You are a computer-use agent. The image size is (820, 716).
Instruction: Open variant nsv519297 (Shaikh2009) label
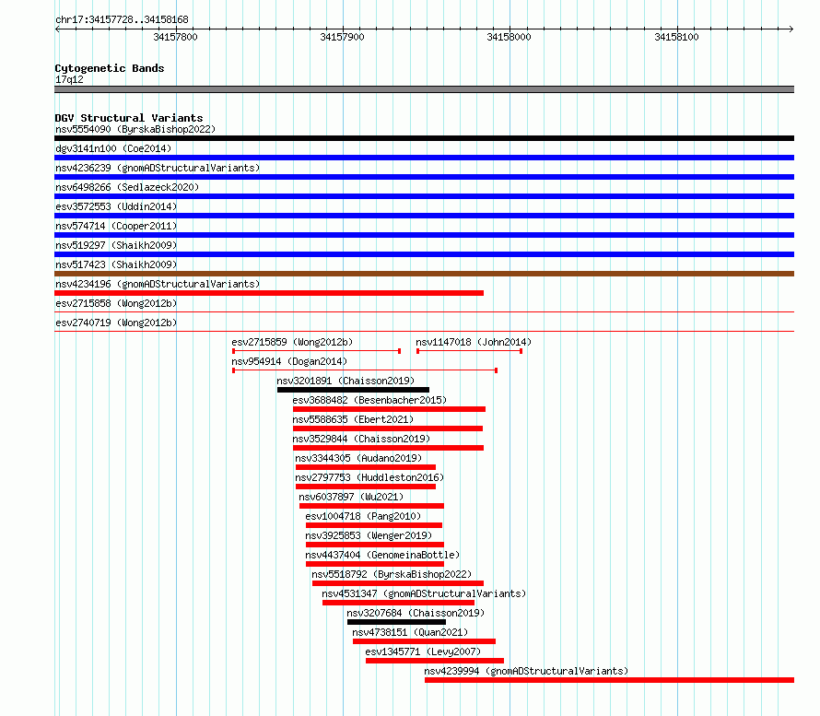pyautogui.click(x=116, y=245)
